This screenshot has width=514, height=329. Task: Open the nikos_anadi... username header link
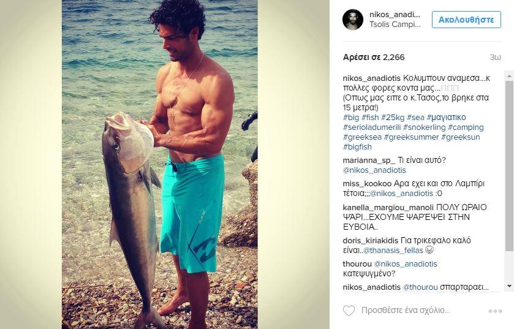(395, 15)
